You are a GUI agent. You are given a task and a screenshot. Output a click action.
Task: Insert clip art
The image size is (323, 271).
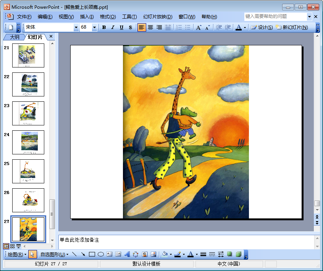(145, 254)
